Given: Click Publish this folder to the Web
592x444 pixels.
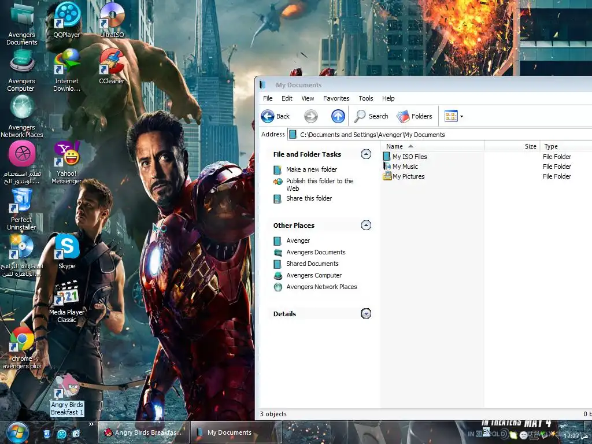Looking at the screenshot, I should pyautogui.click(x=319, y=184).
